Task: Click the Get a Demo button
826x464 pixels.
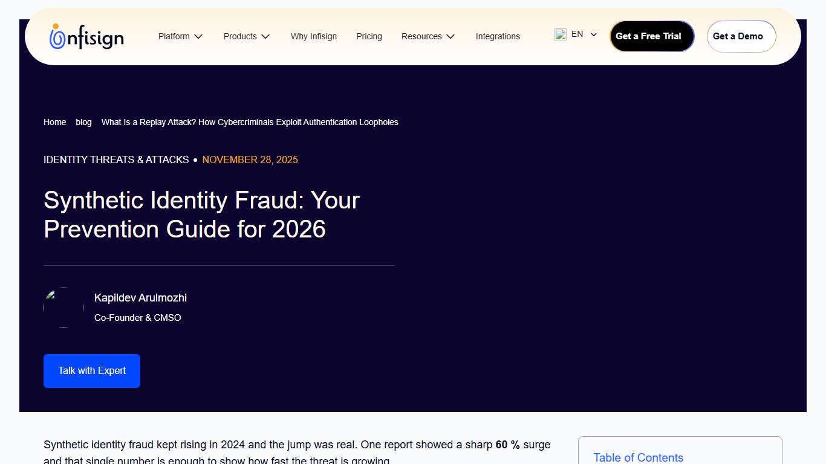Action: click(x=741, y=36)
